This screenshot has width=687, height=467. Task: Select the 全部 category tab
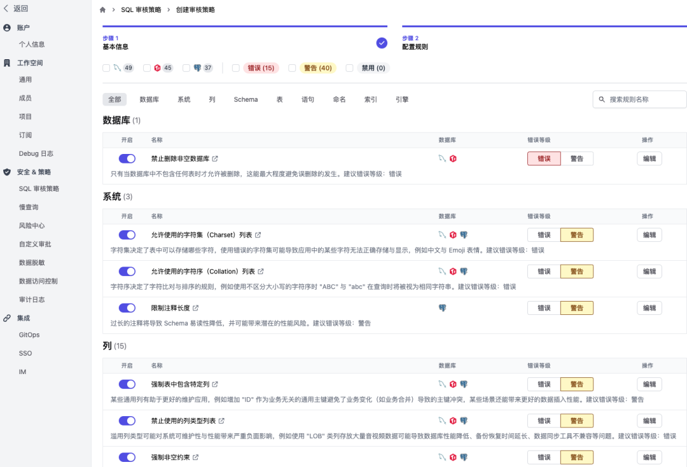114,99
